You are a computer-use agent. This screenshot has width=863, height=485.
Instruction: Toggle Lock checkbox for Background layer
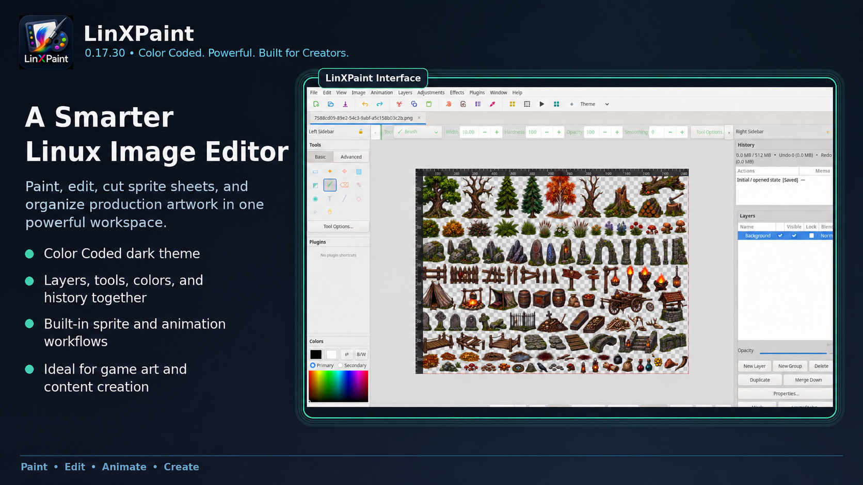click(811, 236)
